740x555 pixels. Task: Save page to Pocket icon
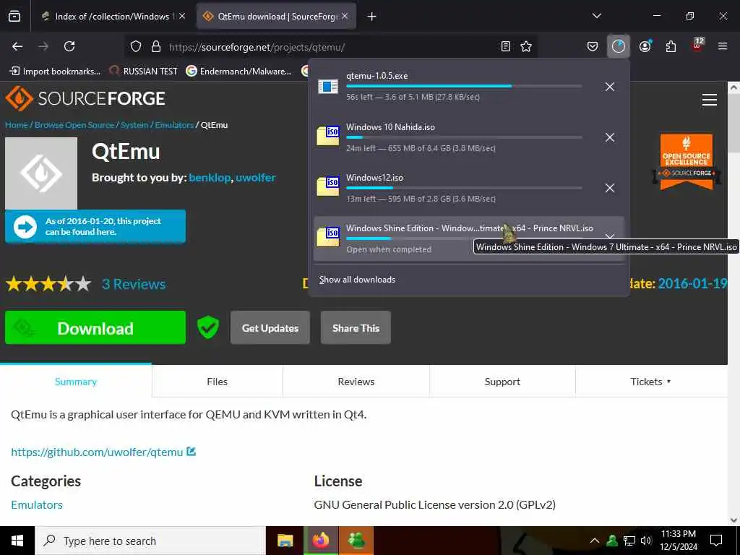593,46
